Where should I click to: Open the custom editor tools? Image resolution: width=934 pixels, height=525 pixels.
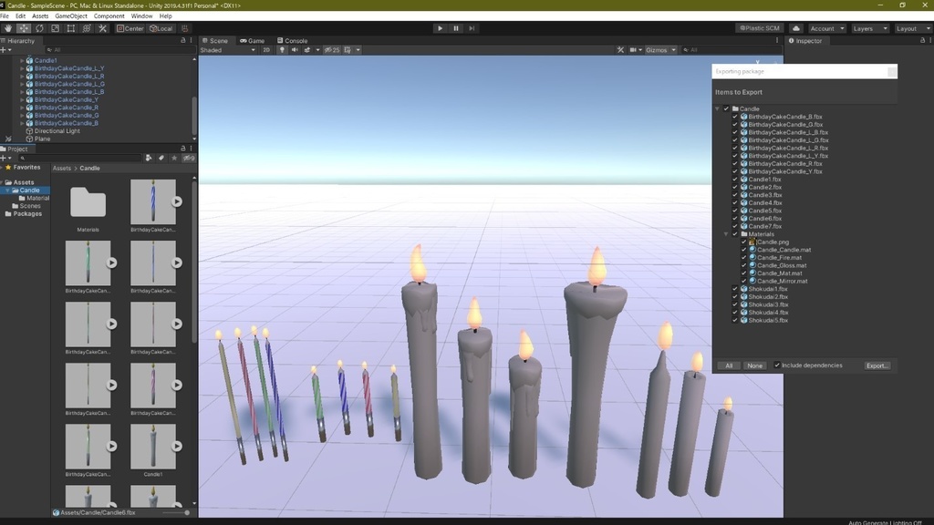tap(102, 28)
